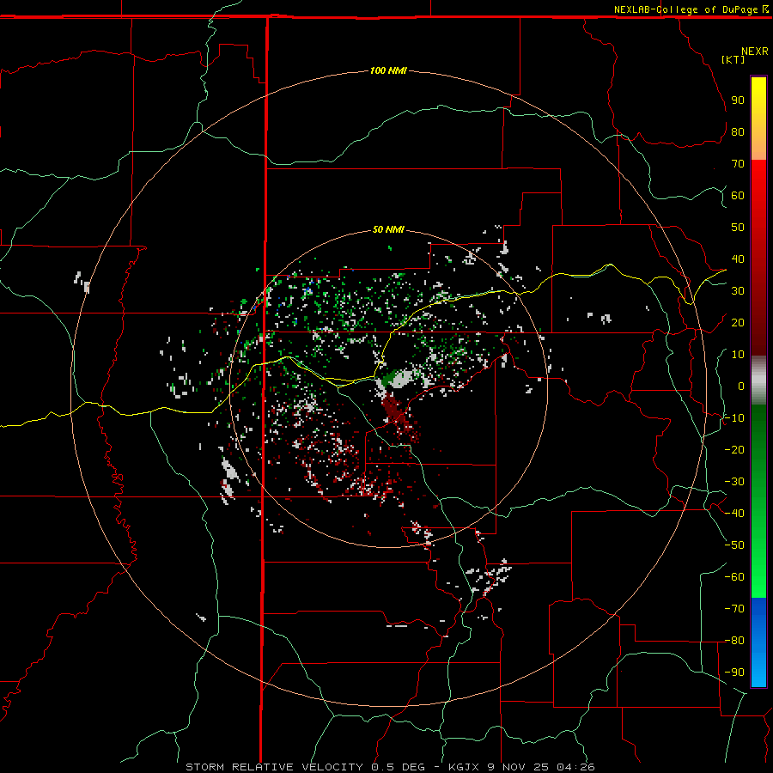
Task: Click the 90 value on velocity scale
Action: pyautogui.click(x=738, y=100)
